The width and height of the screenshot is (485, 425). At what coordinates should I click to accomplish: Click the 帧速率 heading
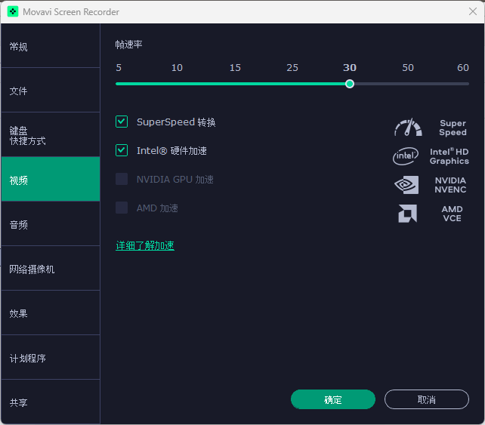[x=128, y=45]
